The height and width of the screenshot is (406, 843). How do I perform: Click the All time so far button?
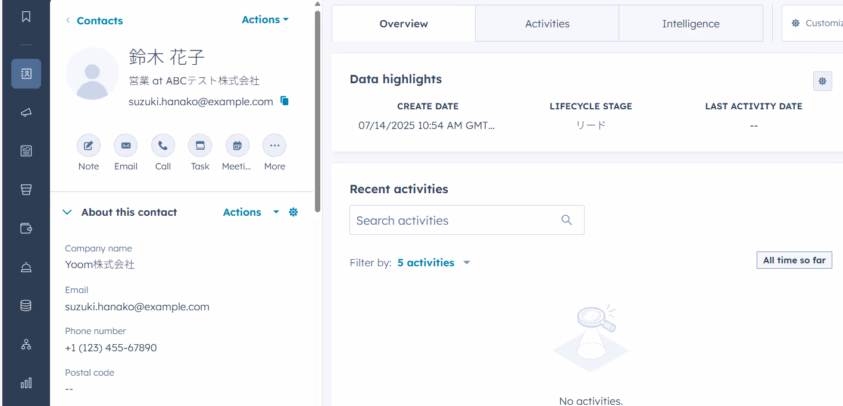coord(794,260)
